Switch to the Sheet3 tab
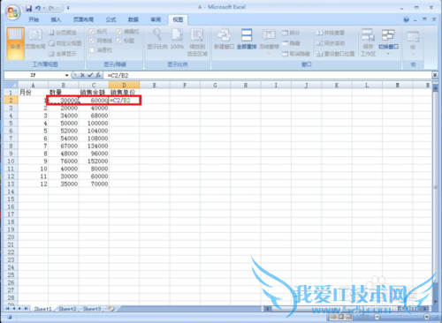Image resolution: width=442 pixels, height=323 pixels. 92,309
